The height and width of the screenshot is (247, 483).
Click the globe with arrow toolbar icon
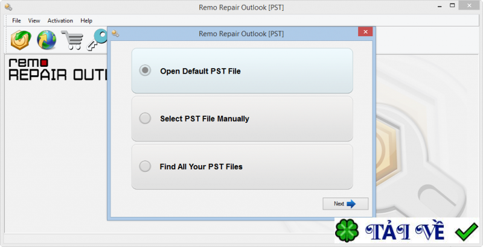click(46, 40)
